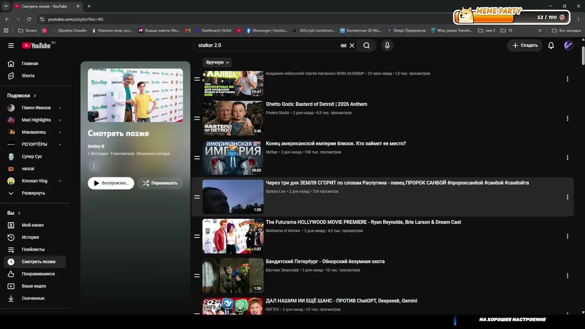
Task: Open options for Futurama premiere video
Action: pyautogui.click(x=568, y=236)
